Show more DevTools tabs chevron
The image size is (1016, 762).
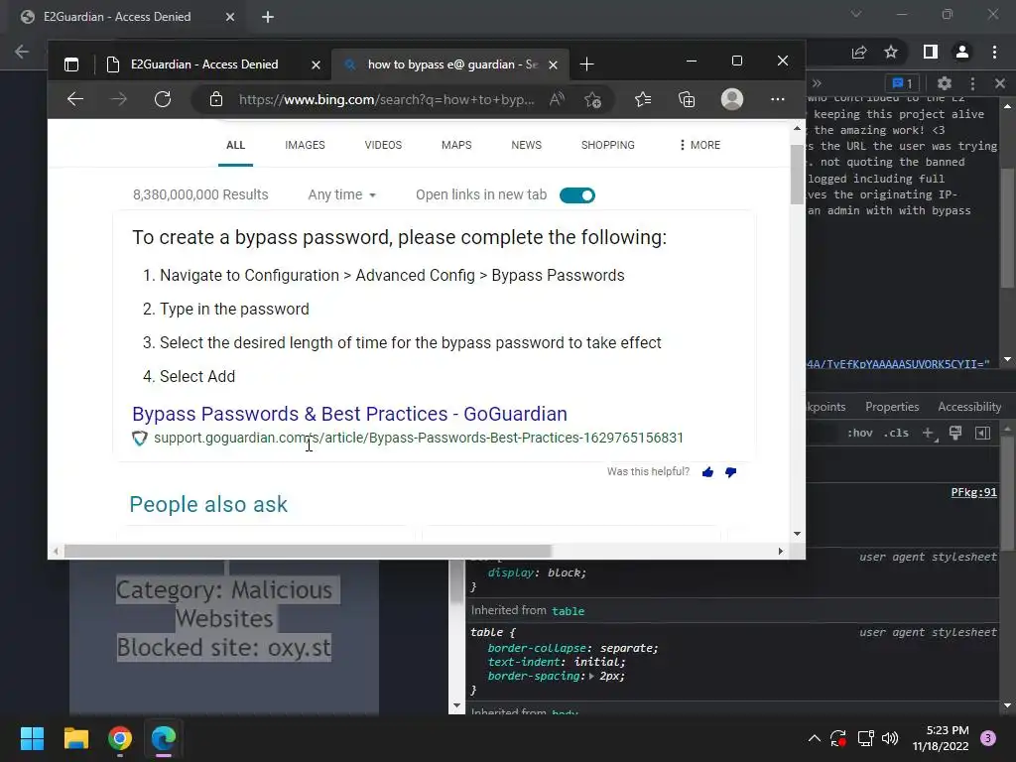point(817,83)
